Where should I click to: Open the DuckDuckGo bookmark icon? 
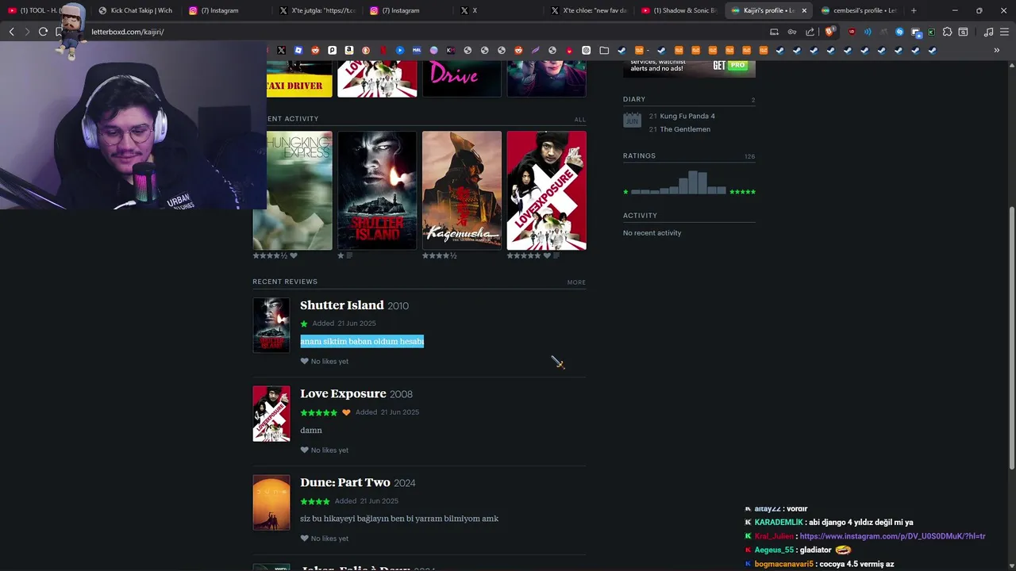pyautogui.click(x=366, y=50)
